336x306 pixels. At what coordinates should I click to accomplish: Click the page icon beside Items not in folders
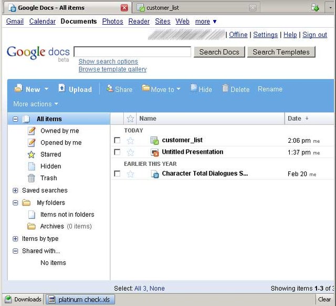tap(31, 215)
